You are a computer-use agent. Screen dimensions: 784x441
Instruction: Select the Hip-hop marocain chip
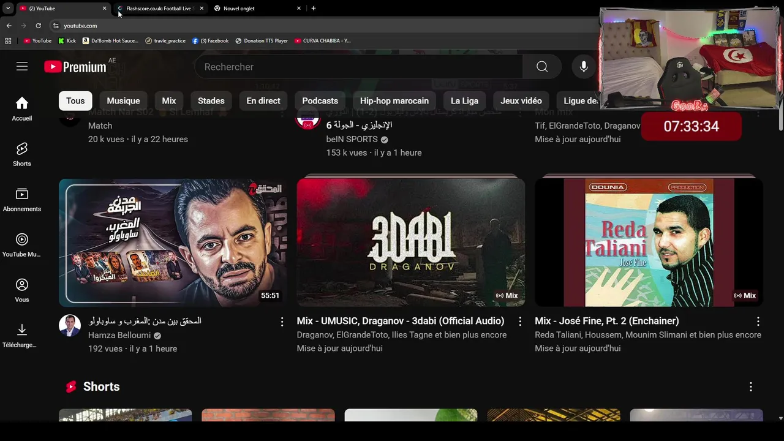point(394,101)
